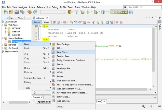Image resolution: width=163 pixels, height=110 pixels.
Task: Toggle the History editor view button
Action: tap(46, 22)
